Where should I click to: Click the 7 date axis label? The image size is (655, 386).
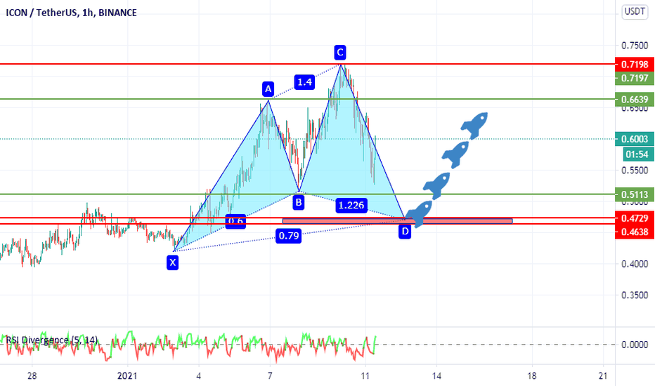pyautogui.click(x=271, y=376)
